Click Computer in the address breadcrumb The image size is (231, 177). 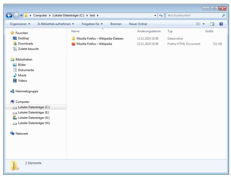40,15
